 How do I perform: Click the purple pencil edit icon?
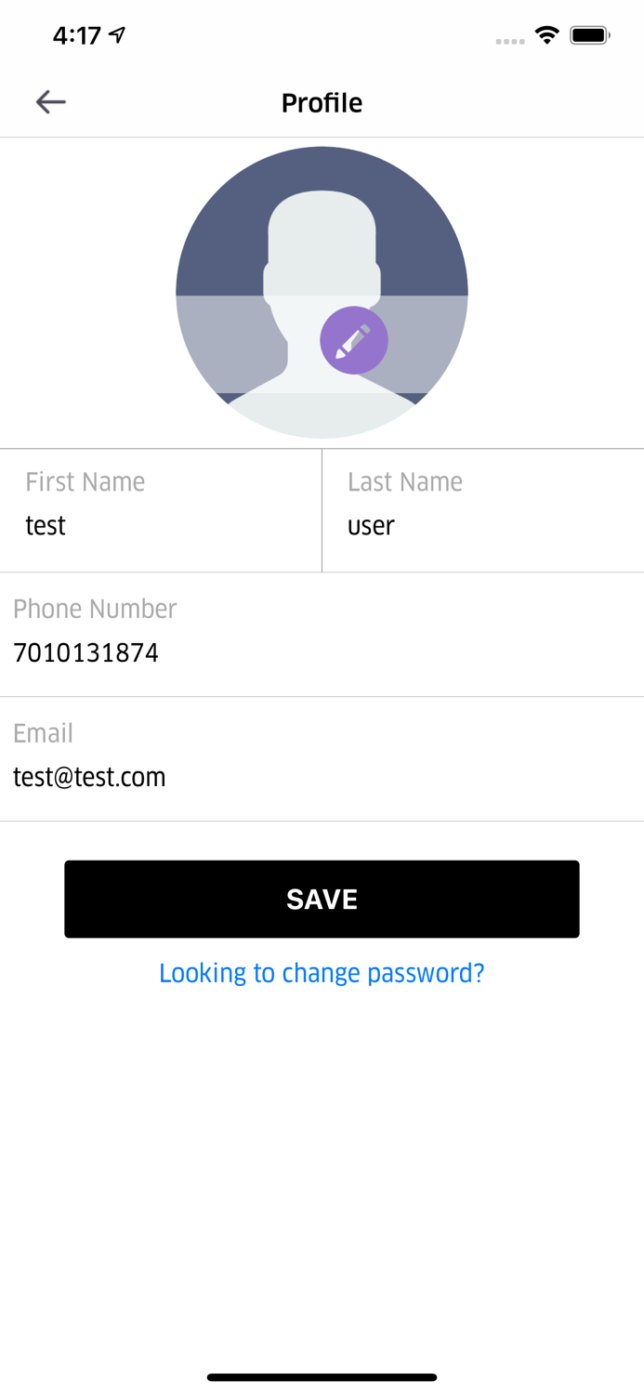[354, 340]
